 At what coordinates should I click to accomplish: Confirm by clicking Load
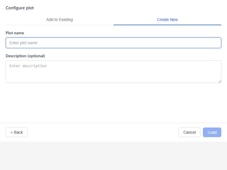pos(212,132)
